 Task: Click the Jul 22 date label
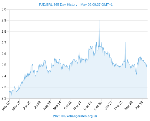click(37, 105)
